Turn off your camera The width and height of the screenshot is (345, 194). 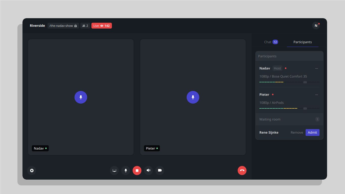coord(160,171)
